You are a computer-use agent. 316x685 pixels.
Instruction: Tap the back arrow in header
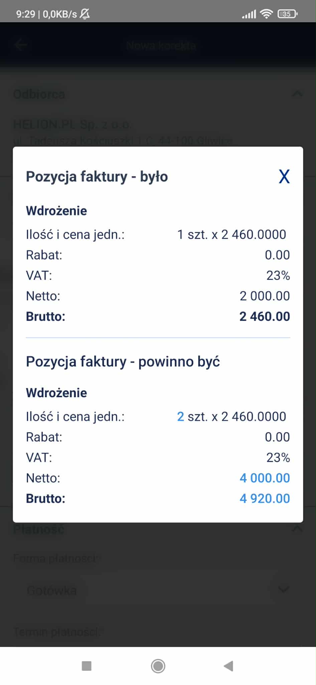[x=21, y=45]
